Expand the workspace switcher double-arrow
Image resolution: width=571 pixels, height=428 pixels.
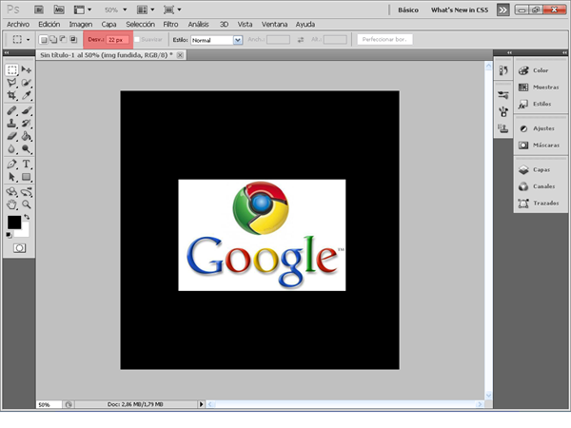point(502,9)
